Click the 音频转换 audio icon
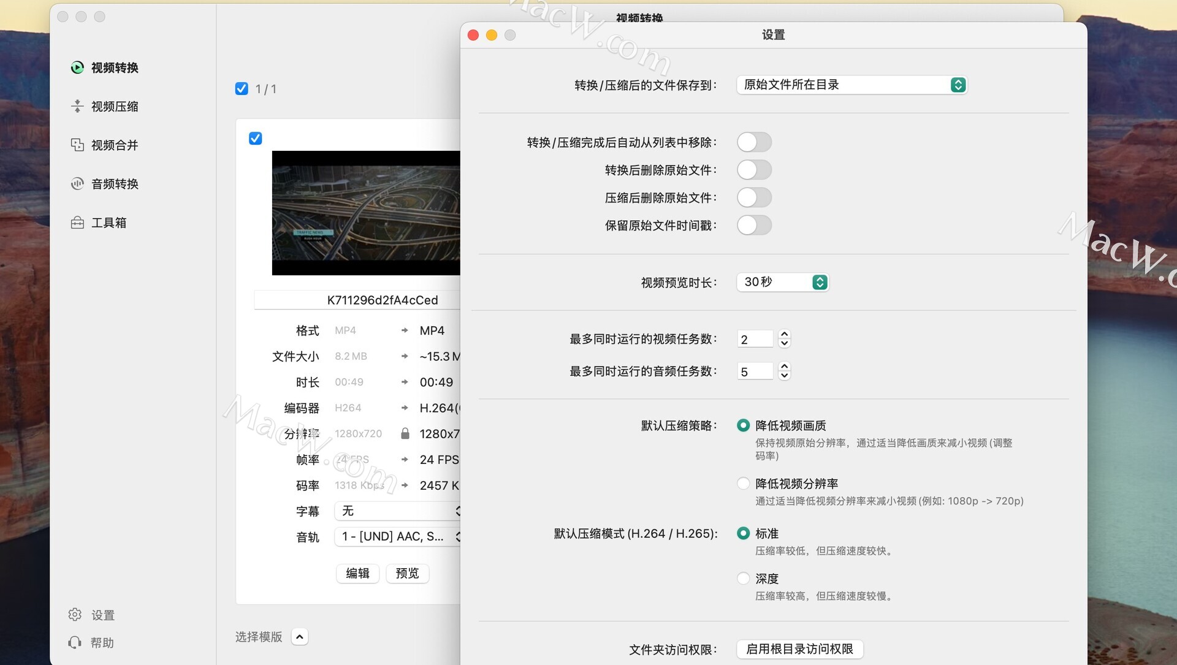 (77, 183)
